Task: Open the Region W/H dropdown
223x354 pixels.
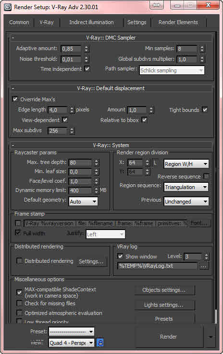Action: click(186, 164)
